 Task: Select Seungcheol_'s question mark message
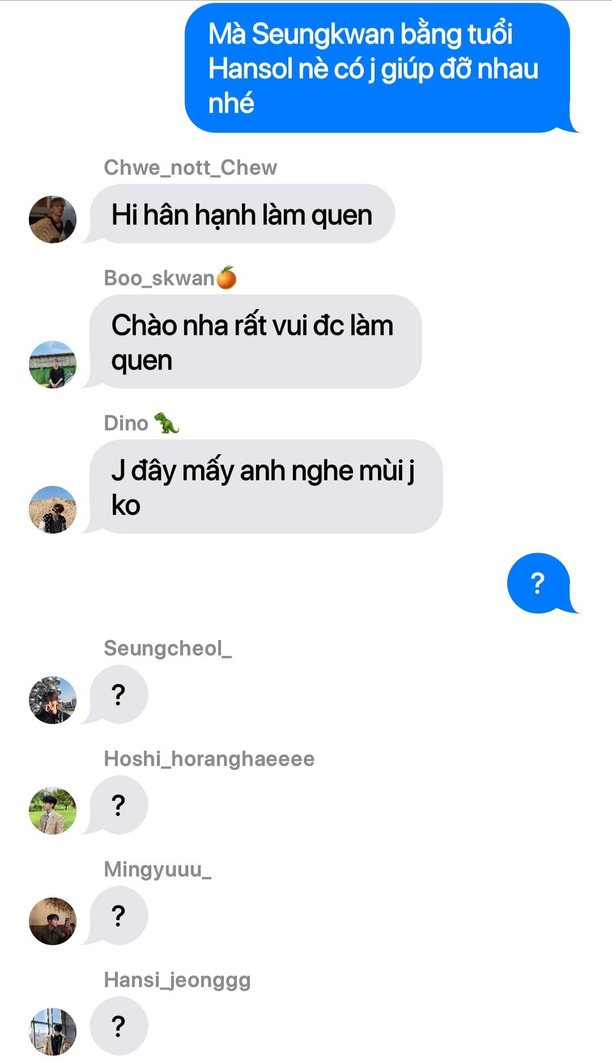[118, 695]
